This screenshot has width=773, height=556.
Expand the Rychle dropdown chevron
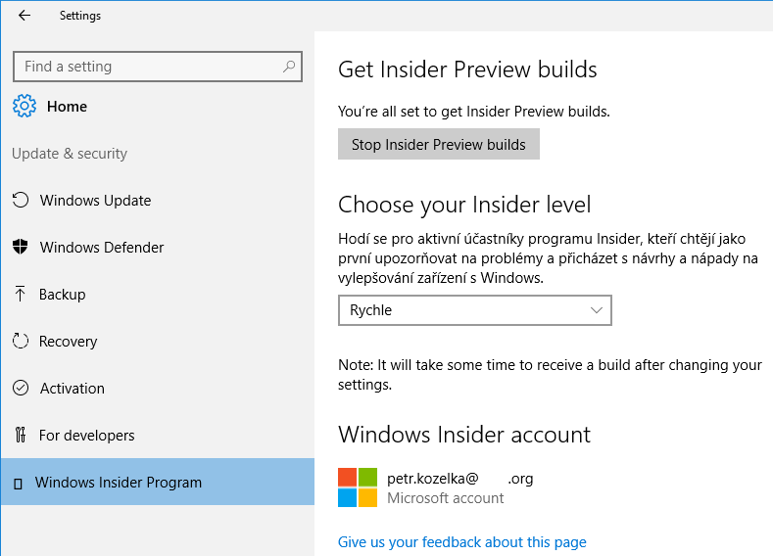(598, 310)
